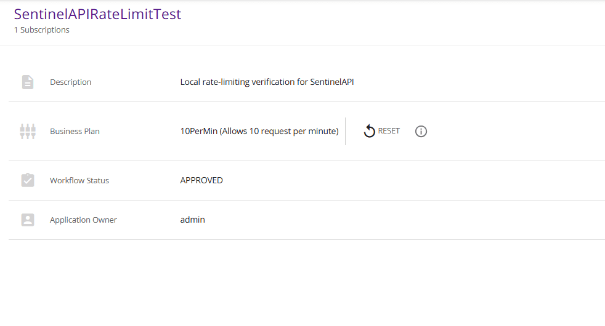Click the '1 Subscriptions' text
This screenshot has height=326, width=605.
point(42,30)
